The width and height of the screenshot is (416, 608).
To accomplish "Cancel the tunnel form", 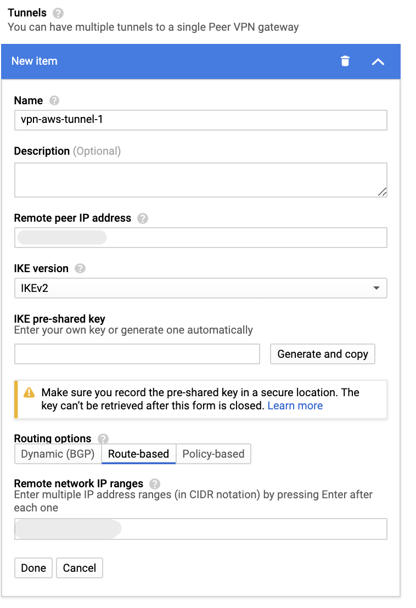I will (x=80, y=568).
